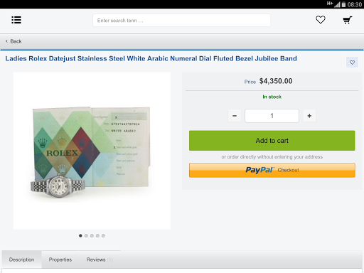Viewport: 364px width, 273px height.
Task: Open wishlist heart icon in header
Action: [x=321, y=20]
